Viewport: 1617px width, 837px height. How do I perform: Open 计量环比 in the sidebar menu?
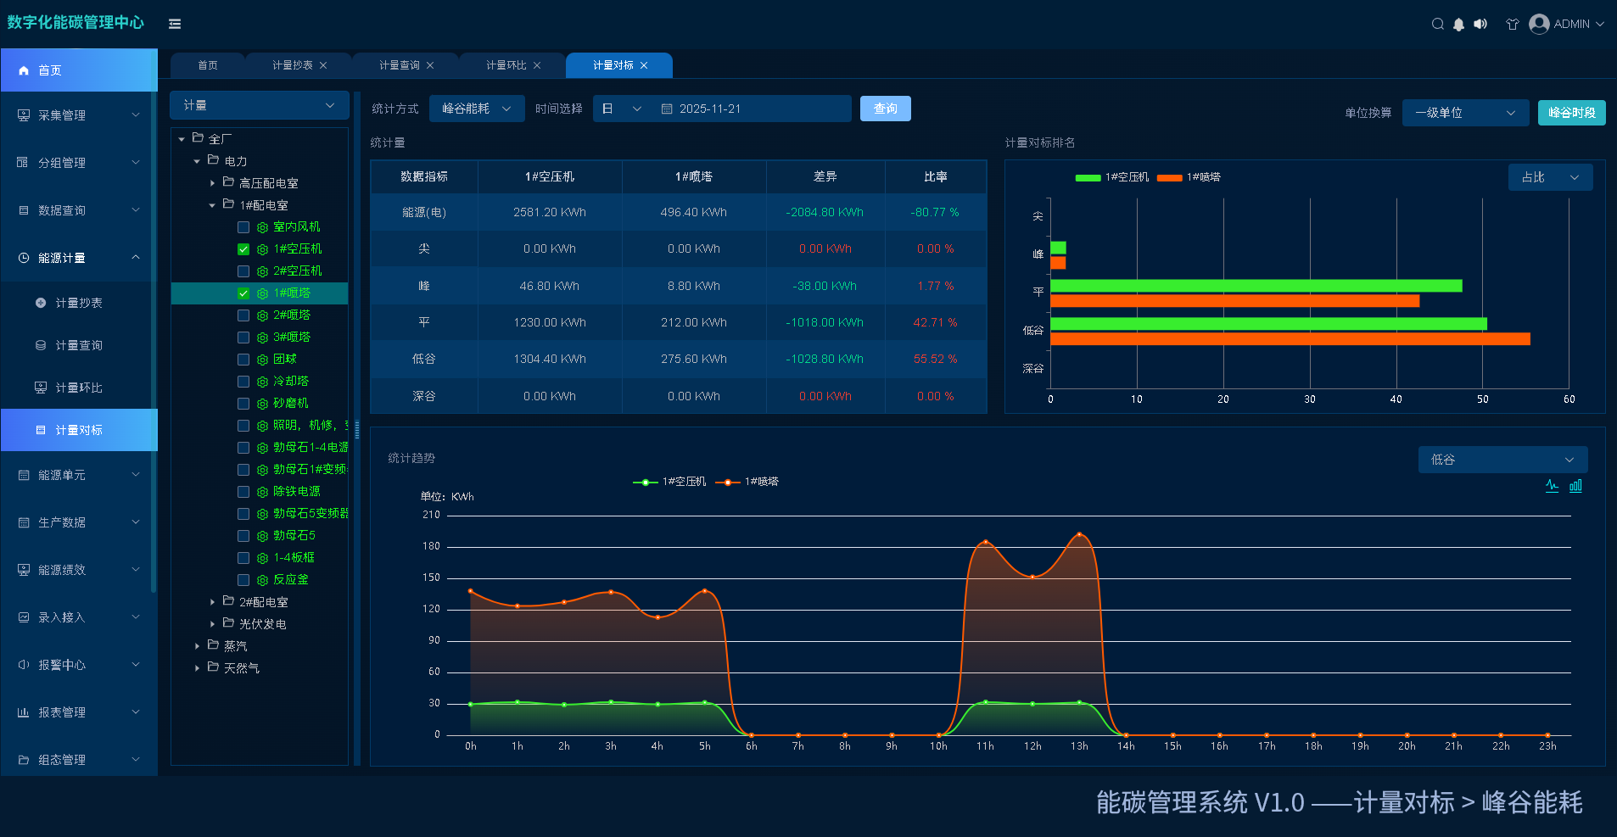pyautogui.click(x=79, y=388)
